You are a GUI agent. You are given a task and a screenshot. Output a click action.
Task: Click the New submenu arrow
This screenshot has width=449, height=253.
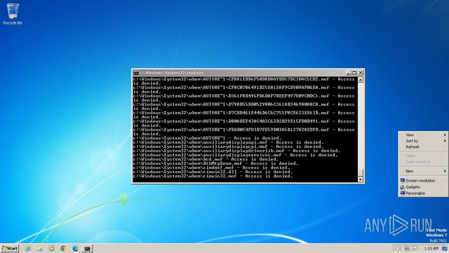coord(445,171)
